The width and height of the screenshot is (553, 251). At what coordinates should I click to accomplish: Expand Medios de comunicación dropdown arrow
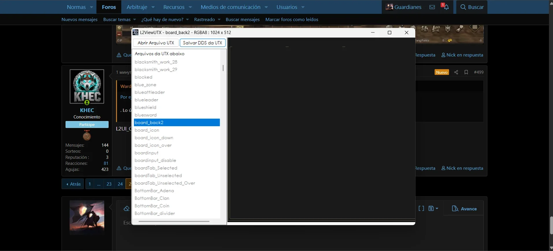266,7
